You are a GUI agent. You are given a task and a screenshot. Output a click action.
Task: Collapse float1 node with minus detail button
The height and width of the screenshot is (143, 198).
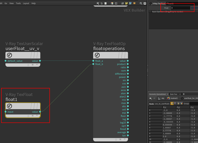[37, 116]
